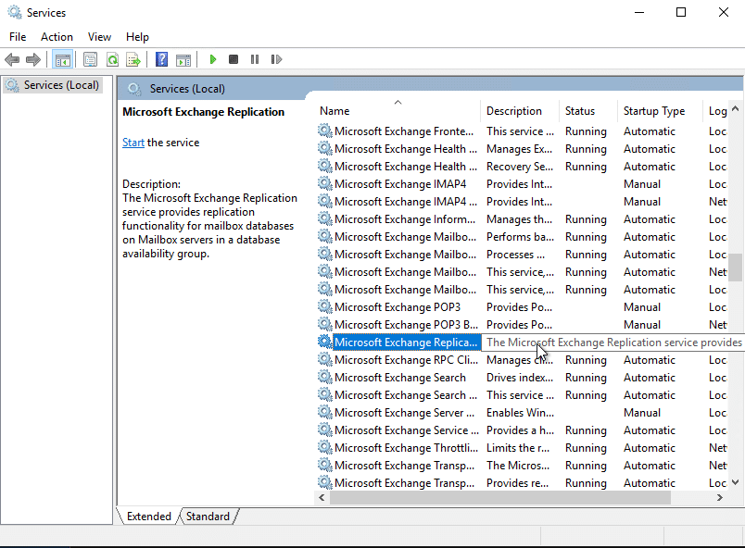Select Microsoft Exchange Service ... service
Screen dimensions: 745x548
[x=407, y=430]
